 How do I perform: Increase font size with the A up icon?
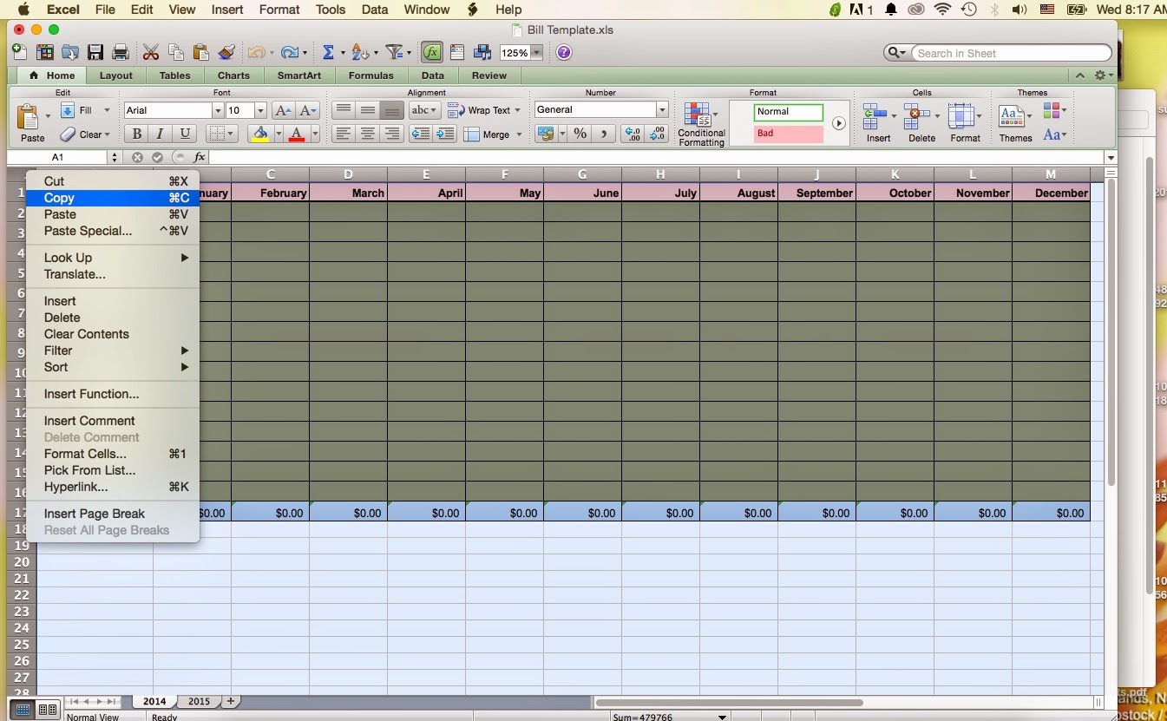tap(283, 110)
